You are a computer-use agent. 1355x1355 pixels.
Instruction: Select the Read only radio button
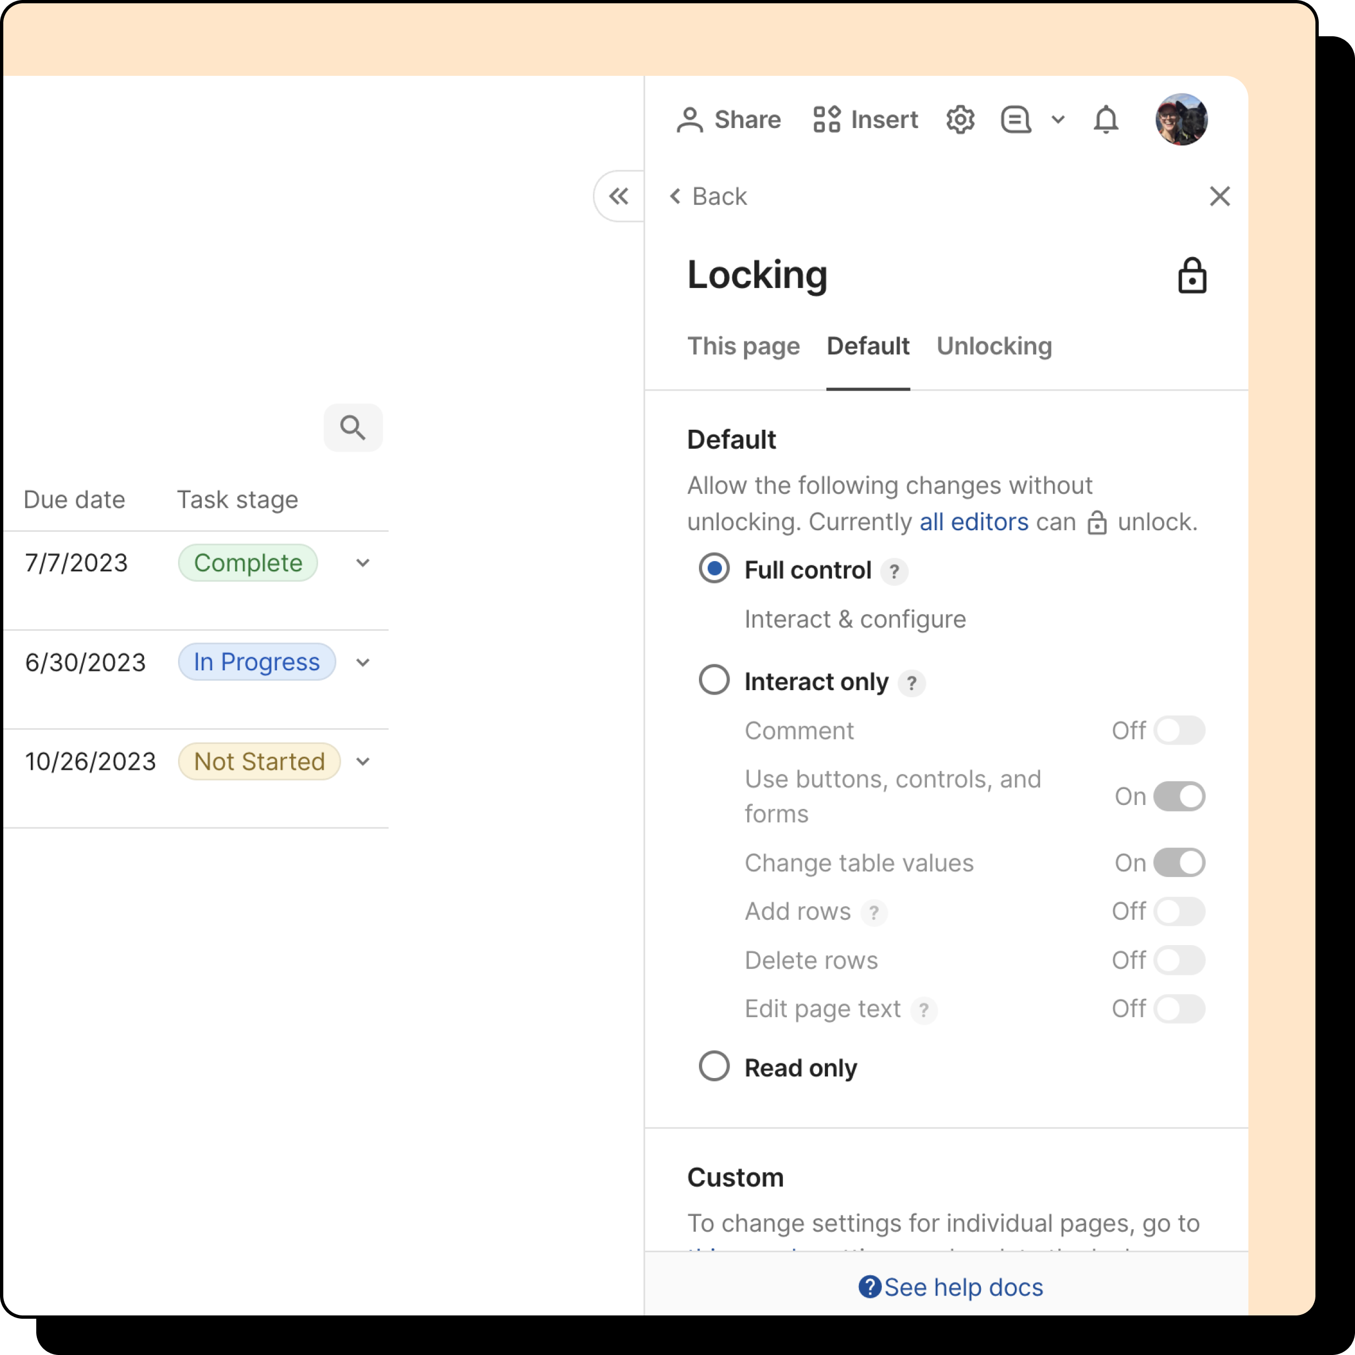click(x=714, y=1066)
